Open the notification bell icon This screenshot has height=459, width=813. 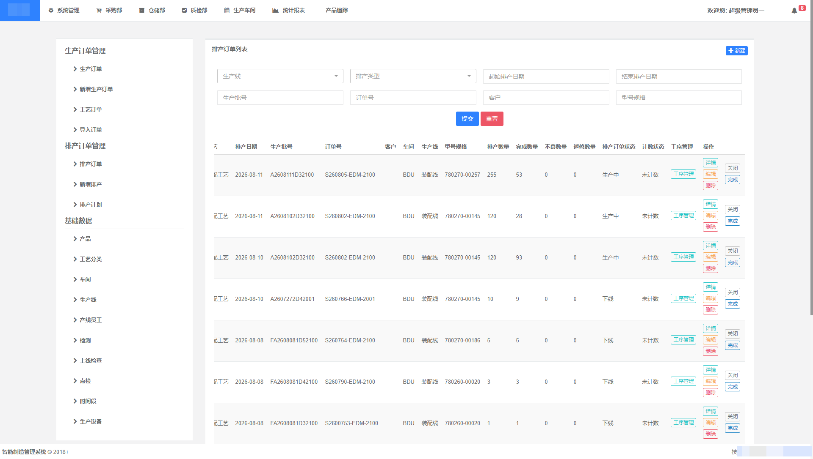(x=794, y=11)
